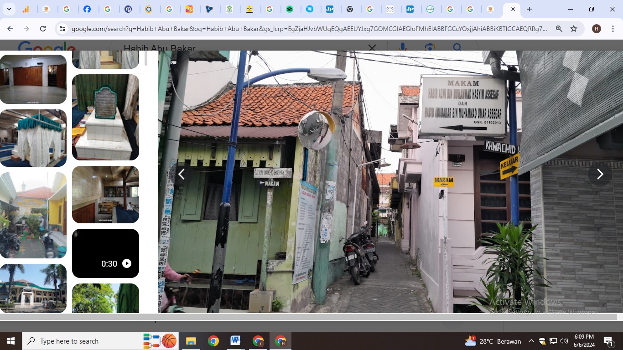623x350 pixels.
Task: Click the address bar URL field
Action: [x=309, y=29]
